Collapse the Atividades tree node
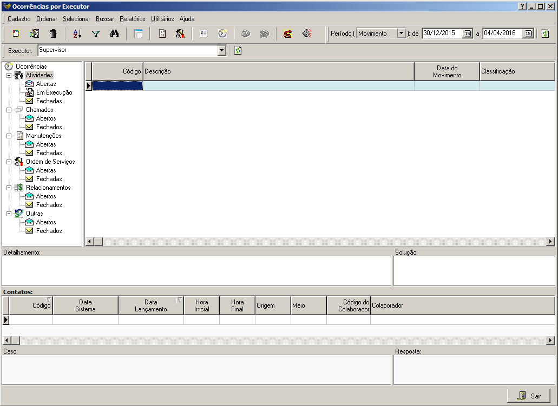558x406 pixels. (x=9, y=75)
